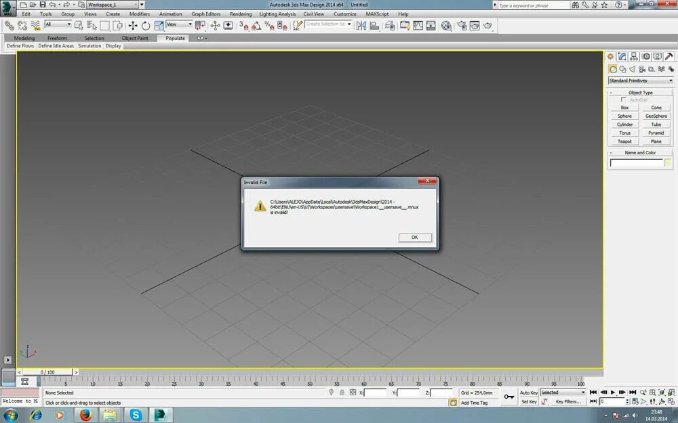678x423 pixels.
Task: Toggle the Selection Lock padlock icon
Action: (342, 393)
